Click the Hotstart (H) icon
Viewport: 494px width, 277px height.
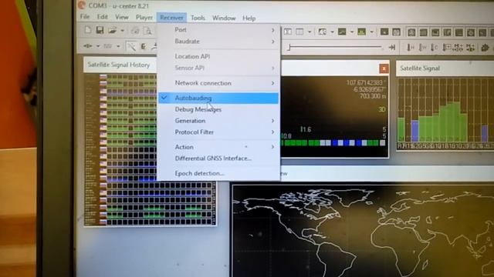click(411, 48)
